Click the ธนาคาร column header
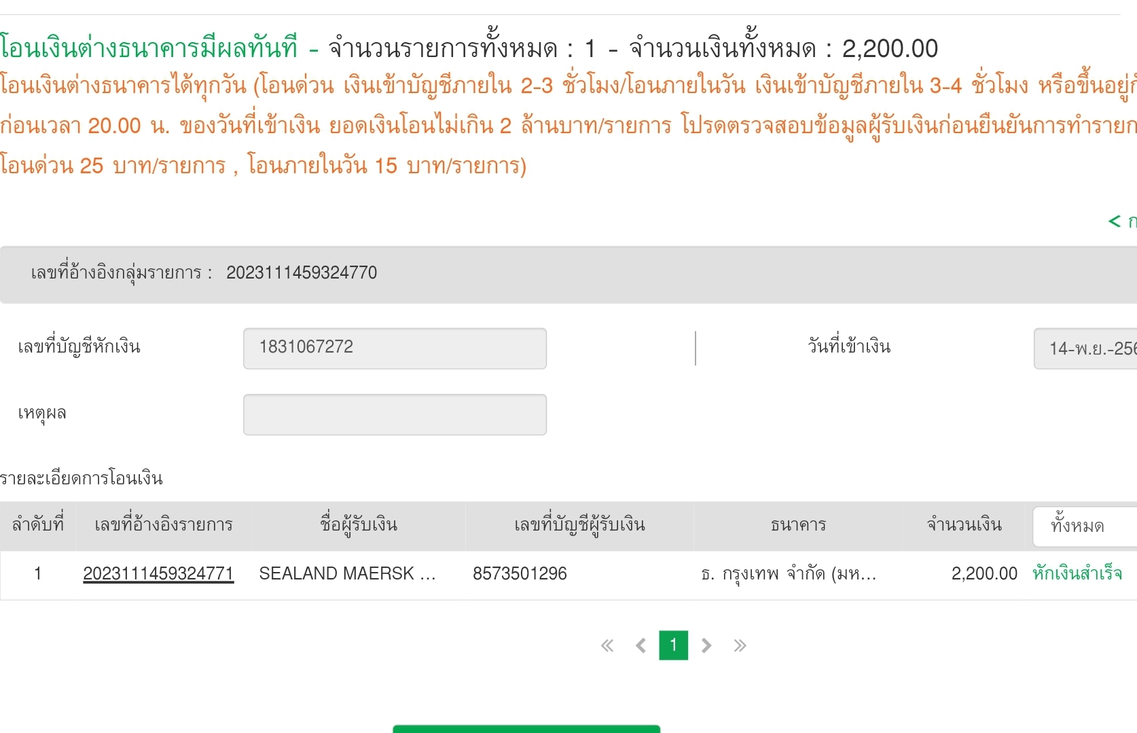The image size is (1137, 733). 798,525
